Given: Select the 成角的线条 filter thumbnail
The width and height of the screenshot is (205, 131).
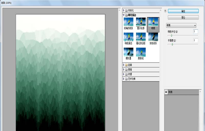Looking at the screenshot, I should click(x=128, y=22).
